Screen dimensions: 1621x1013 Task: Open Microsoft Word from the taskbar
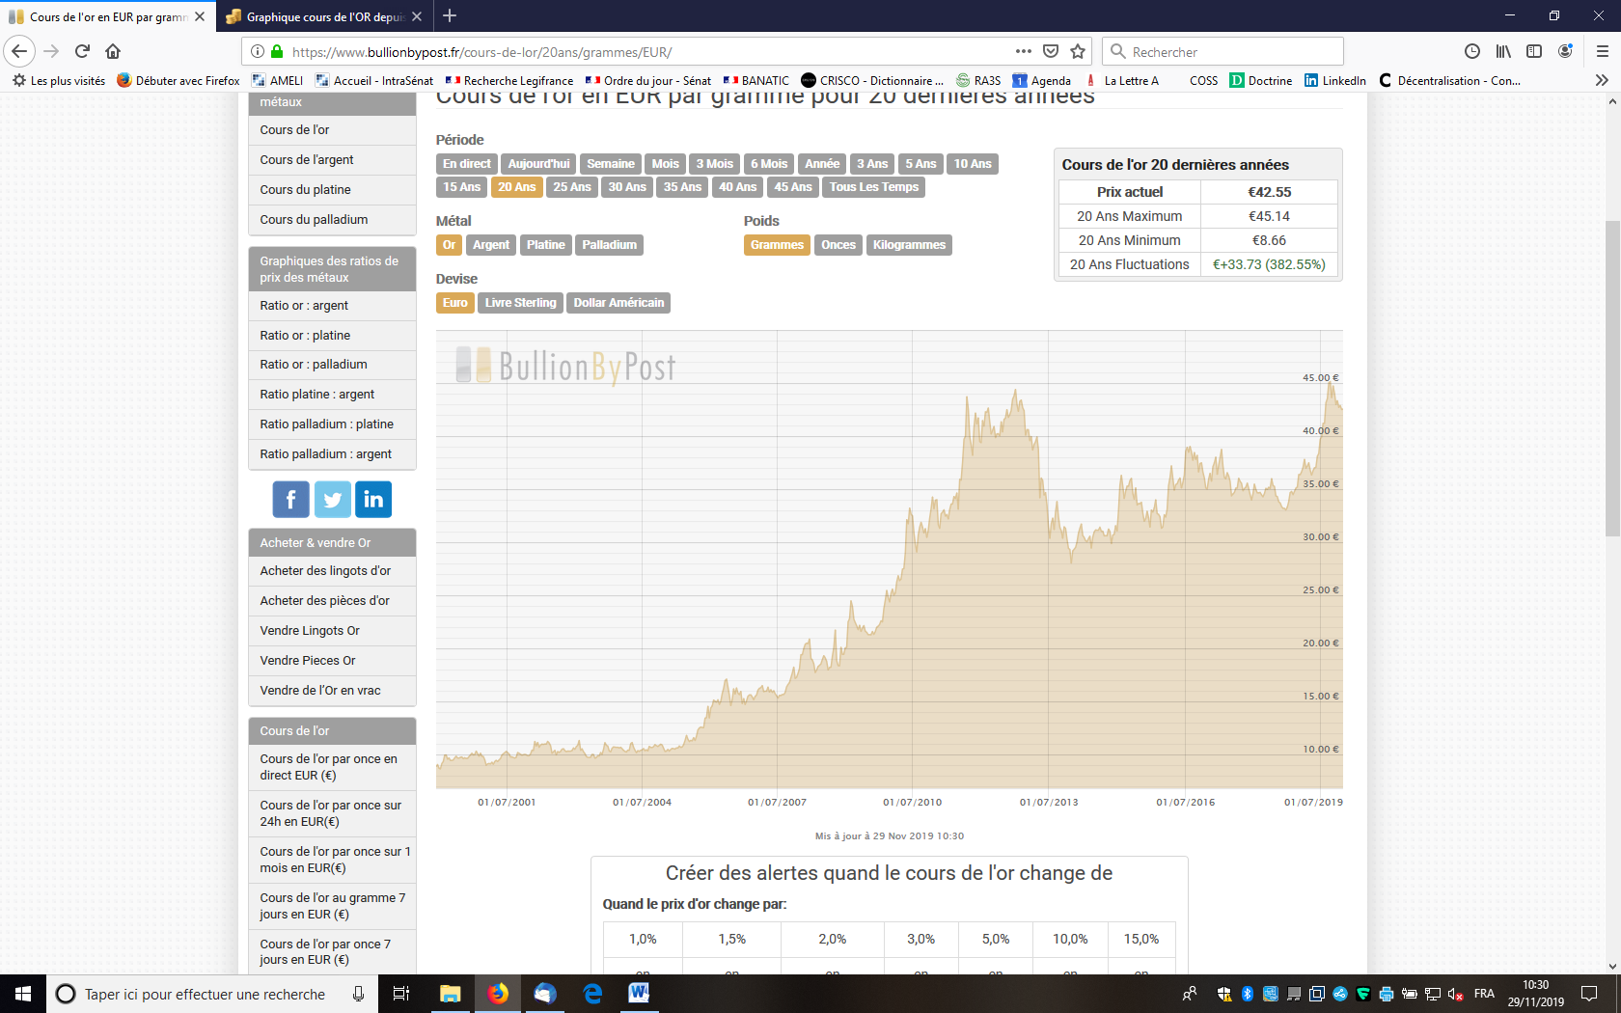639,993
